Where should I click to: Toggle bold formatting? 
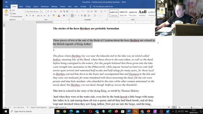coord(27,16)
